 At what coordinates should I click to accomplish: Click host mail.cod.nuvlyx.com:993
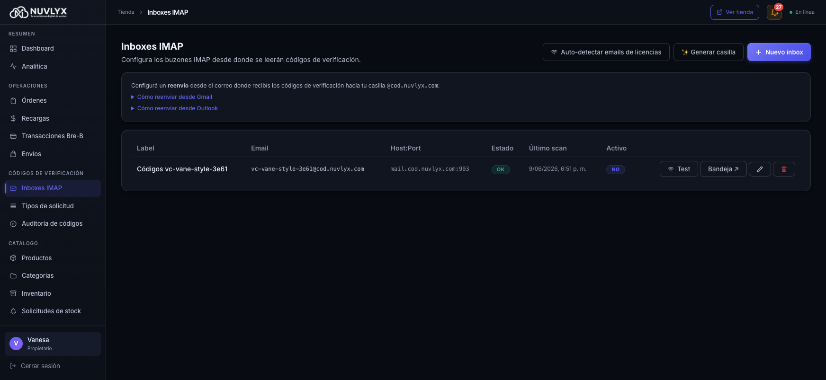click(430, 169)
